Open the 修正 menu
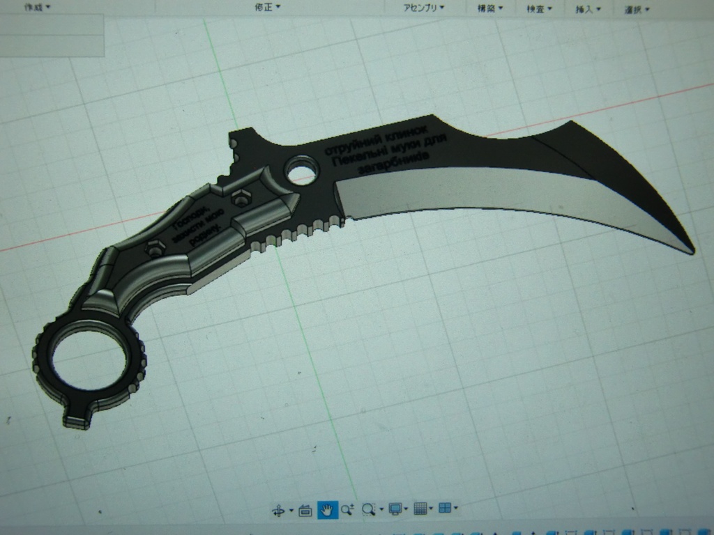This screenshot has height=535, width=714. [x=267, y=7]
